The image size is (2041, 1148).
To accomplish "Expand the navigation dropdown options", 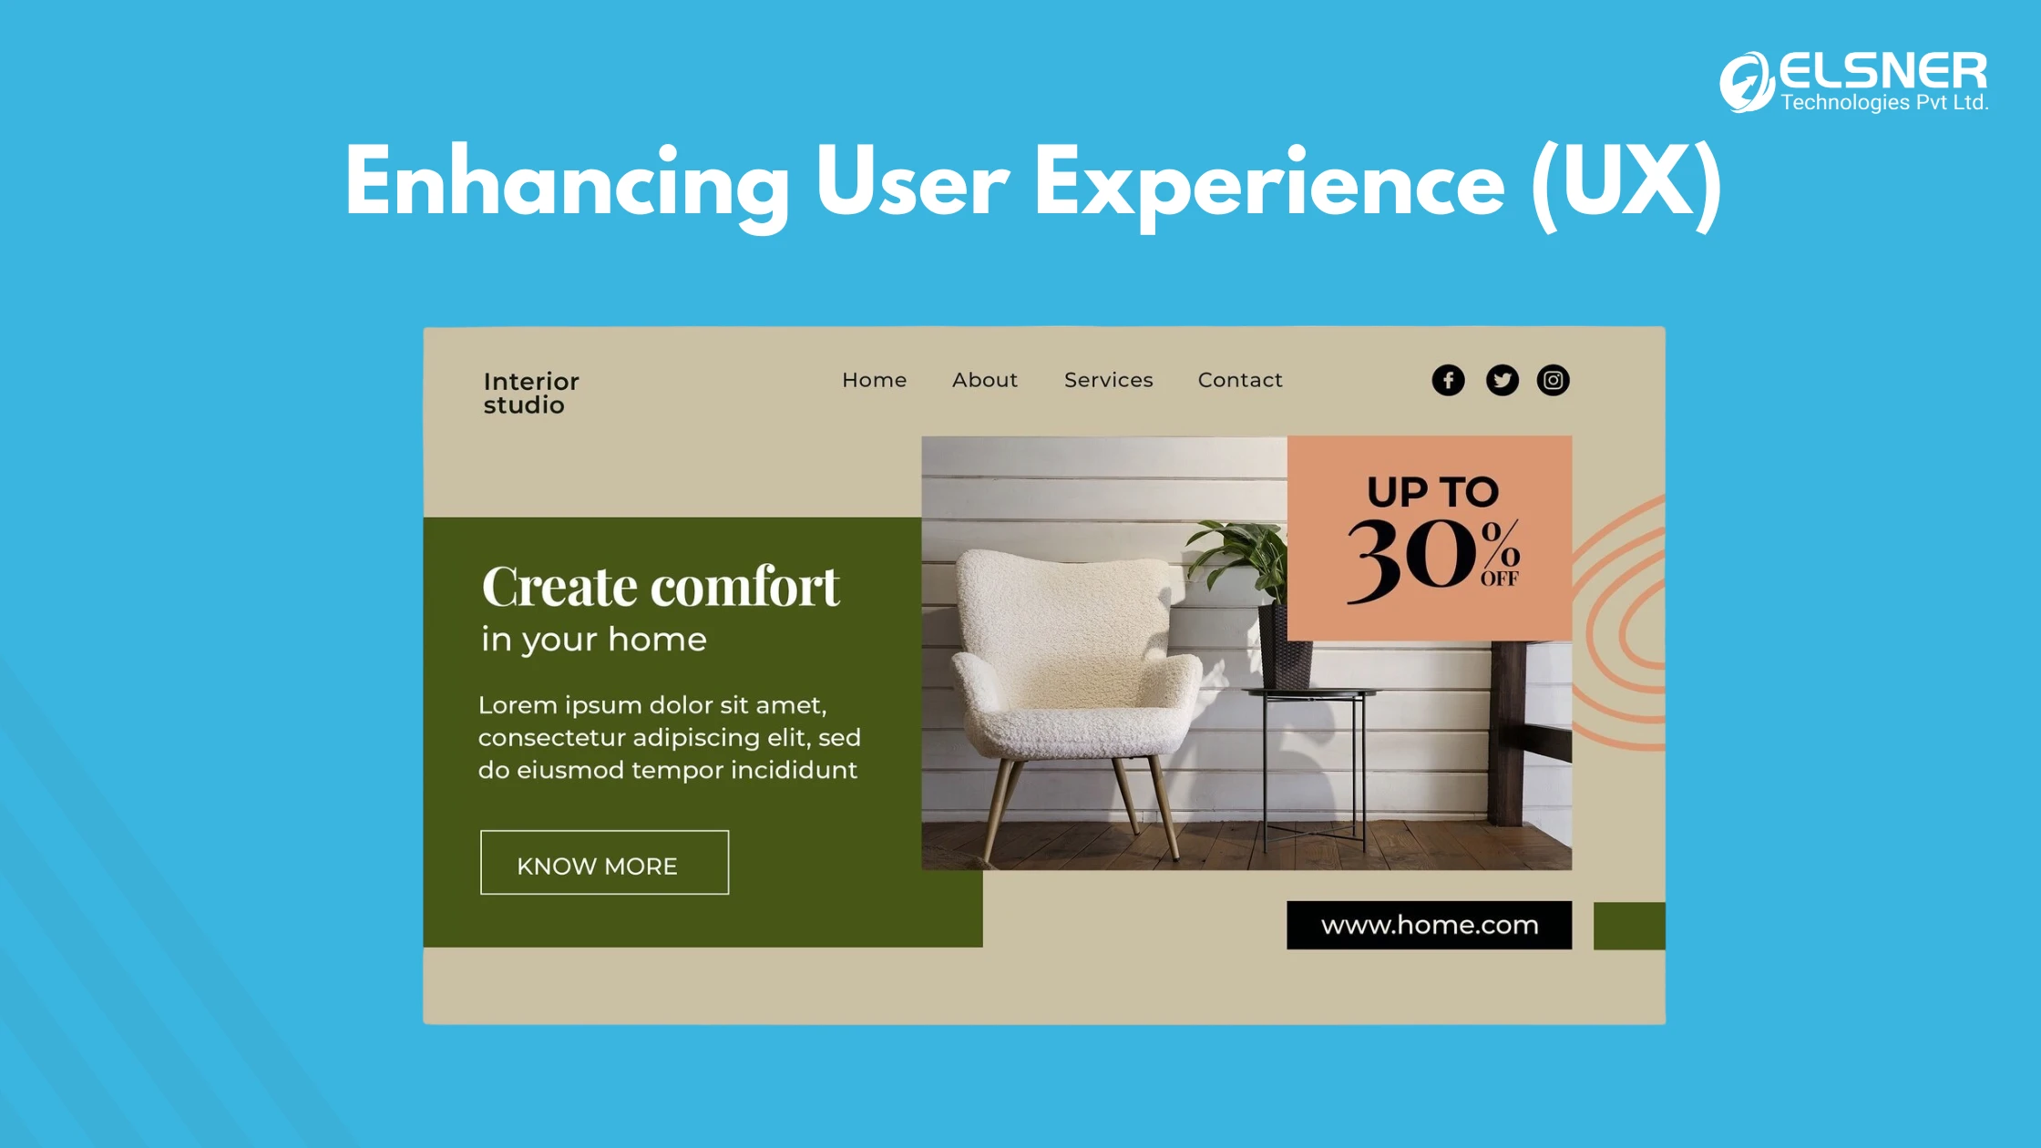I will 1109,380.
